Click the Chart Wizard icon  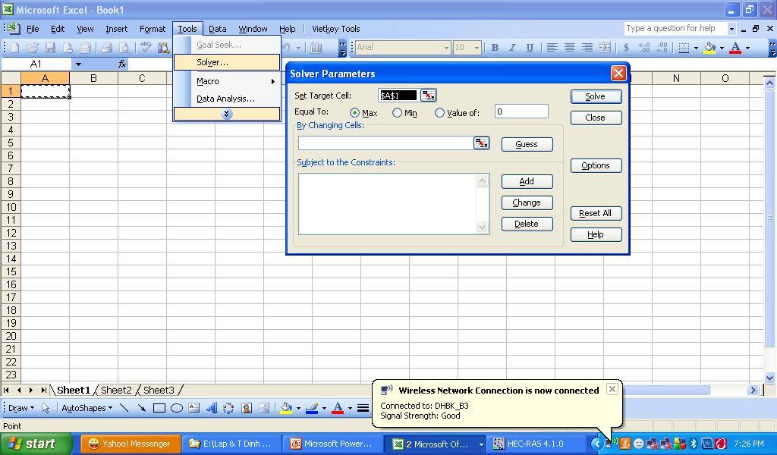tap(316, 48)
